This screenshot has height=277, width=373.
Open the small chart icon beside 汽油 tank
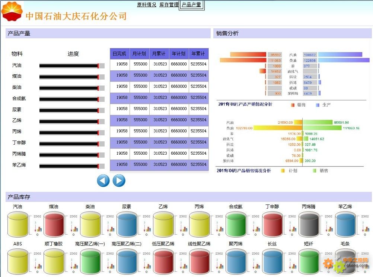tap(39, 229)
